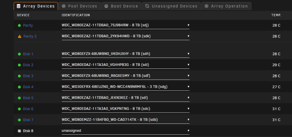Screen dimensions: 292x137
Task: Click the 27 C temperature for Disk 4
Action: (276, 87)
